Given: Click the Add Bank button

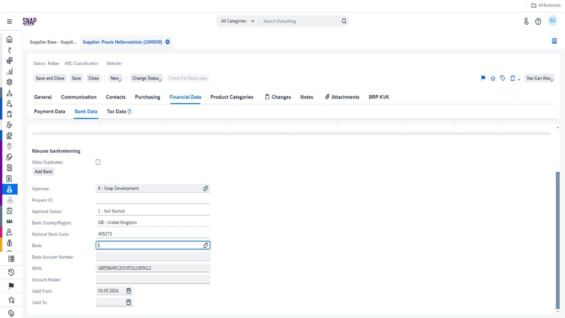Looking at the screenshot, I should [x=44, y=171].
